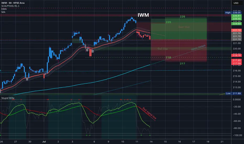The image size is (244, 144).
Task: Click the High 226.05 price label
Action: [233, 13]
